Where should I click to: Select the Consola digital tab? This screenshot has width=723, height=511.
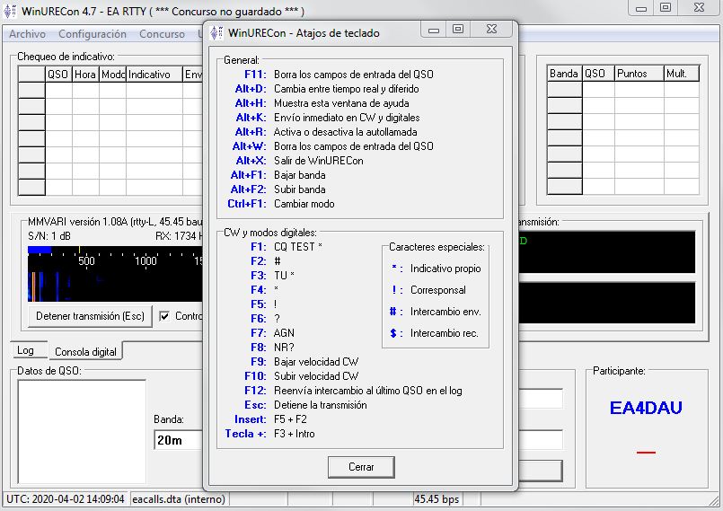[85, 351]
